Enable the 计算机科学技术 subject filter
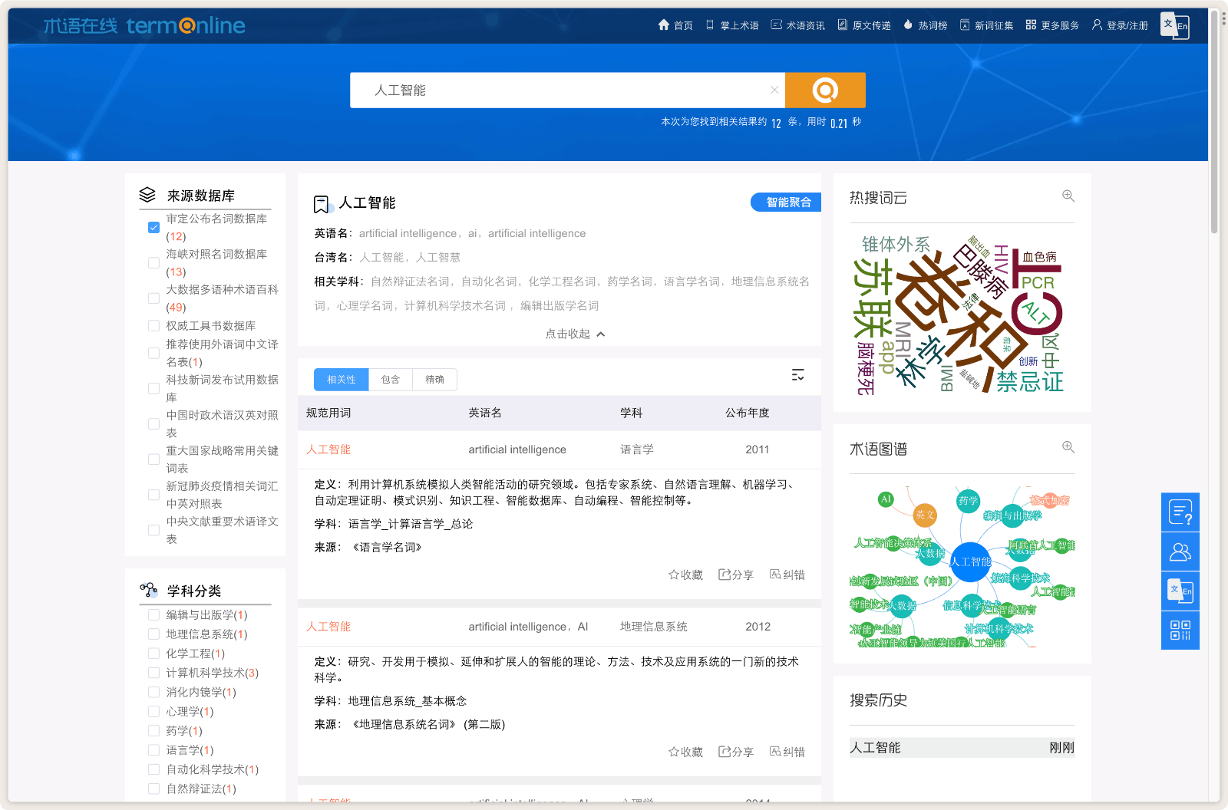Image resolution: width=1228 pixels, height=810 pixels. click(153, 673)
